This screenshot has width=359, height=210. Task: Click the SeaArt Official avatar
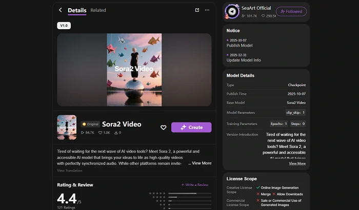tap(233, 11)
